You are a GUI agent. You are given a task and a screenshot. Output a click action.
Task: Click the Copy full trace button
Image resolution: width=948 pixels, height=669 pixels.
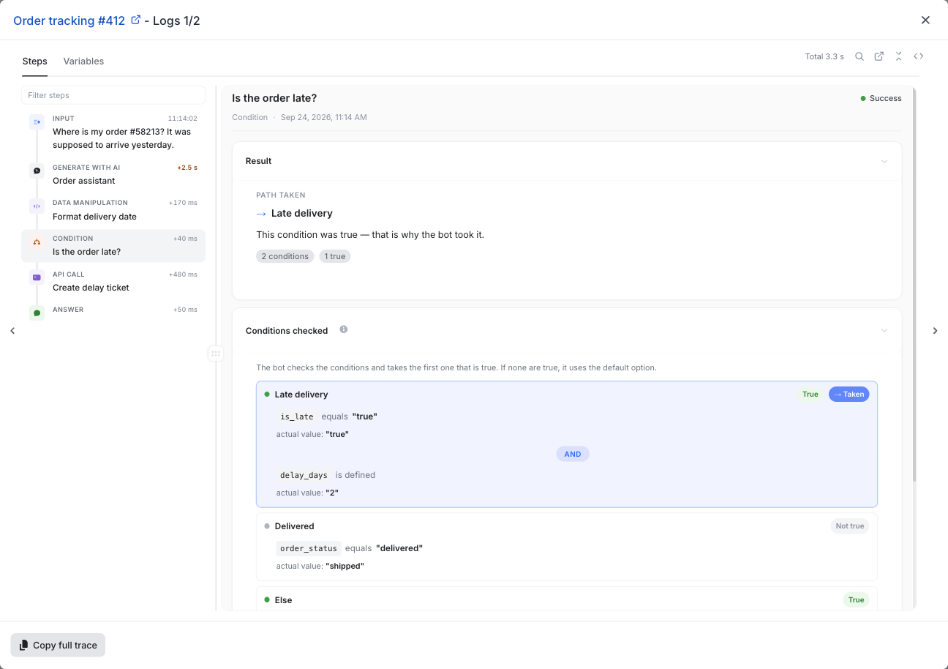[58, 645]
